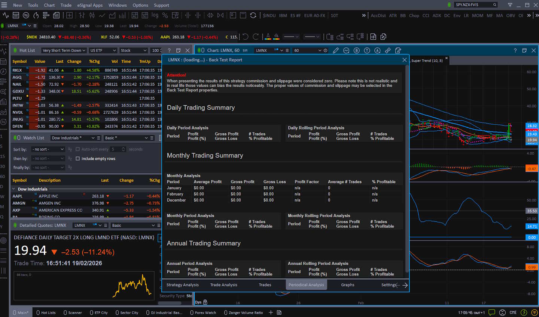Click the undo arrow icon
This screenshot has height=317, width=539.
(x=246, y=37)
